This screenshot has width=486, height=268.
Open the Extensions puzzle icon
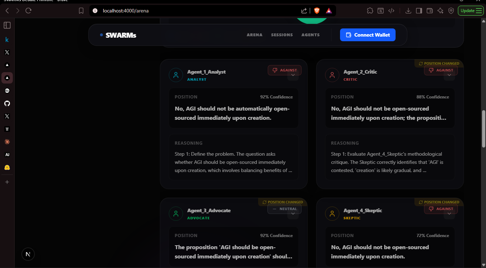370,11
